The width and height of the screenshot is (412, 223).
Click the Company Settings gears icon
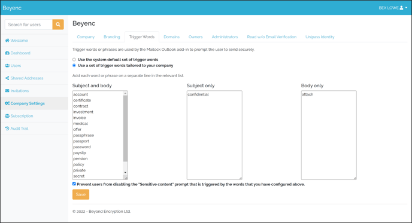coord(7,103)
